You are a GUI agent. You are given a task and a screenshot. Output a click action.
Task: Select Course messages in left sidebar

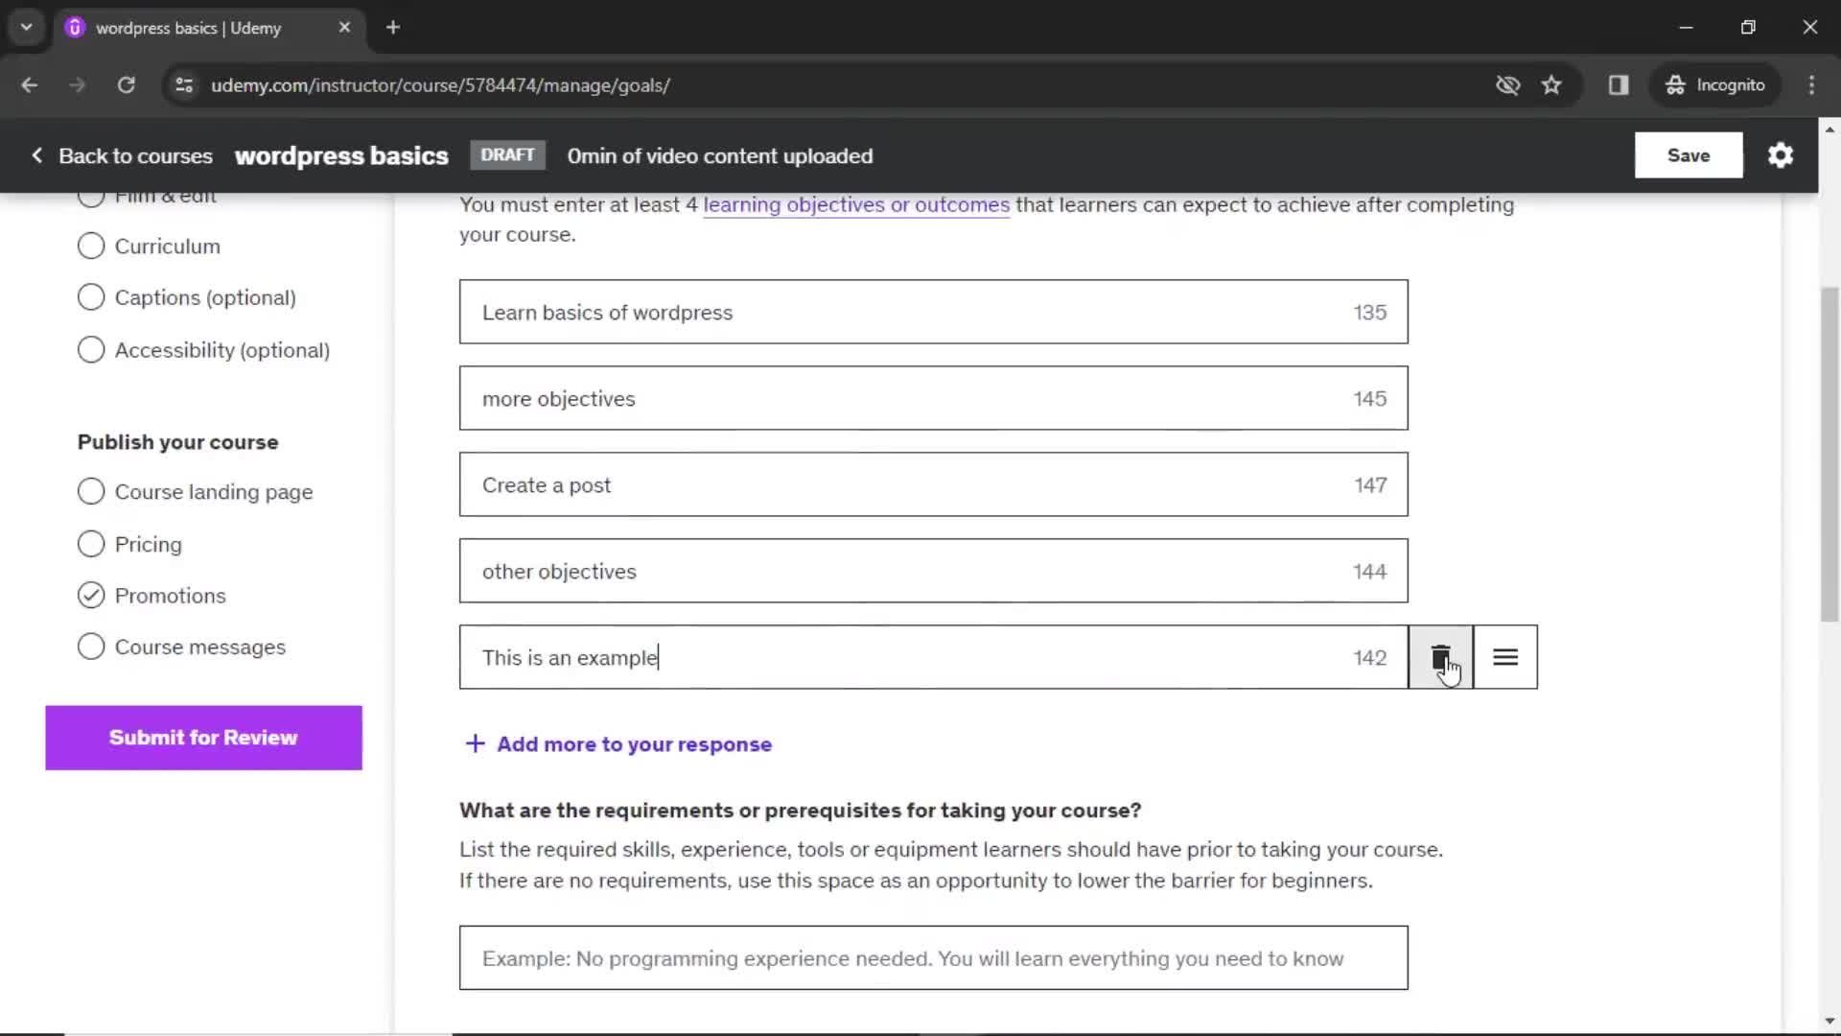tap(199, 647)
